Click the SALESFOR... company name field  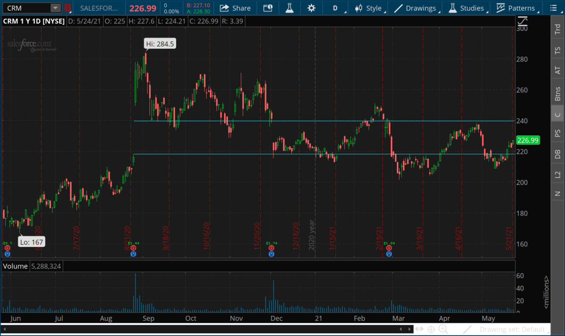pyautogui.click(x=99, y=8)
